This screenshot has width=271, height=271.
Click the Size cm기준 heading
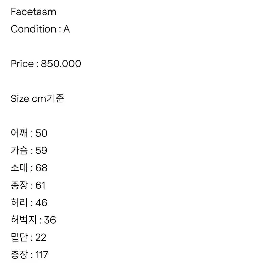pos(37,98)
